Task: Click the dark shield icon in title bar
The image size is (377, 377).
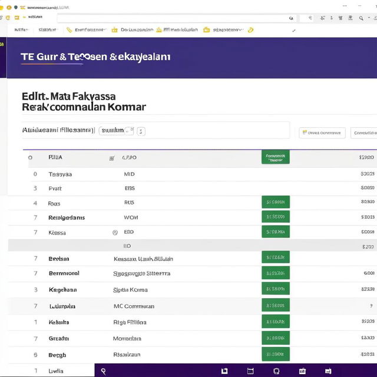Action: point(16,7)
